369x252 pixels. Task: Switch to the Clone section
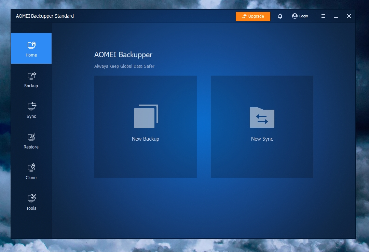pos(31,172)
